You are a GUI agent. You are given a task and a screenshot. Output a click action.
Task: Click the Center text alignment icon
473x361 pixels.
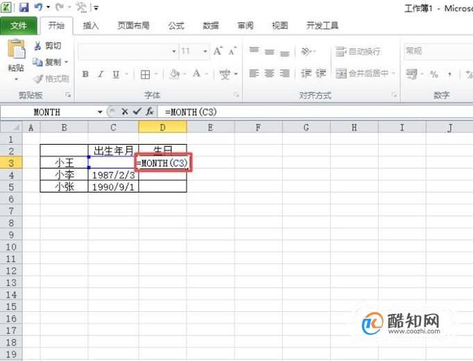click(x=269, y=73)
